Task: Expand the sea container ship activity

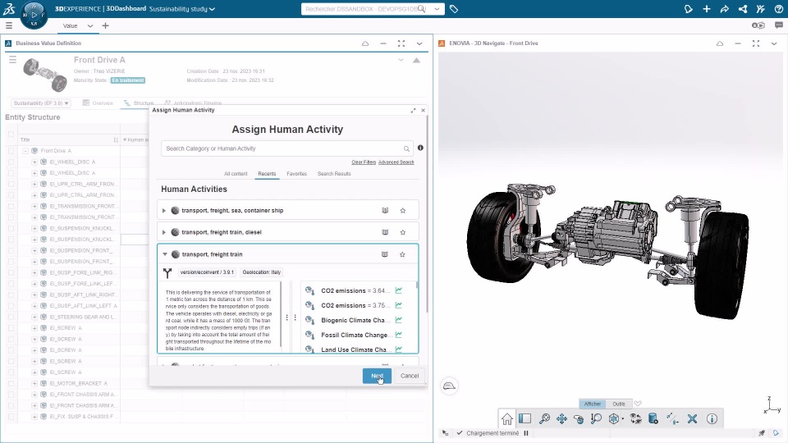Action: pyautogui.click(x=164, y=211)
